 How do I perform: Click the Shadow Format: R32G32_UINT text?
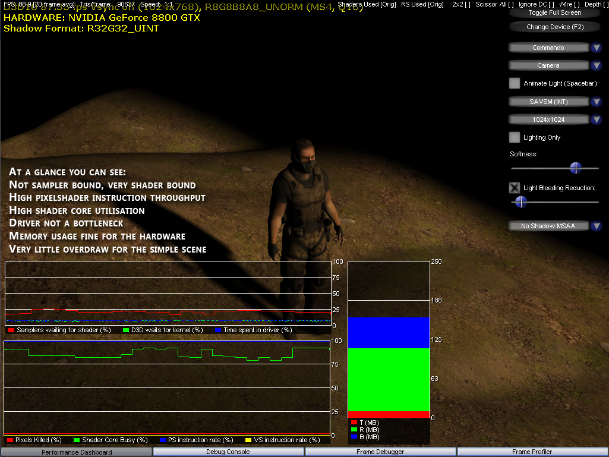click(x=81, y=29)
